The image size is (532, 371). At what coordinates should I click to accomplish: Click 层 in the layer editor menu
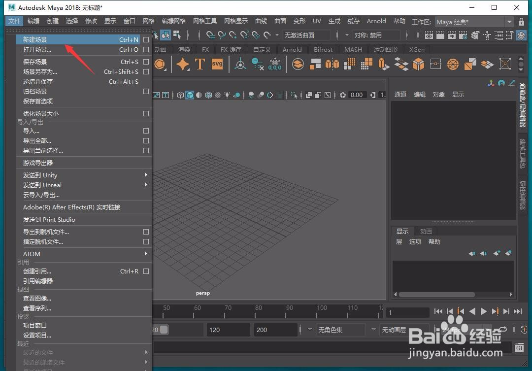(399, 242)
